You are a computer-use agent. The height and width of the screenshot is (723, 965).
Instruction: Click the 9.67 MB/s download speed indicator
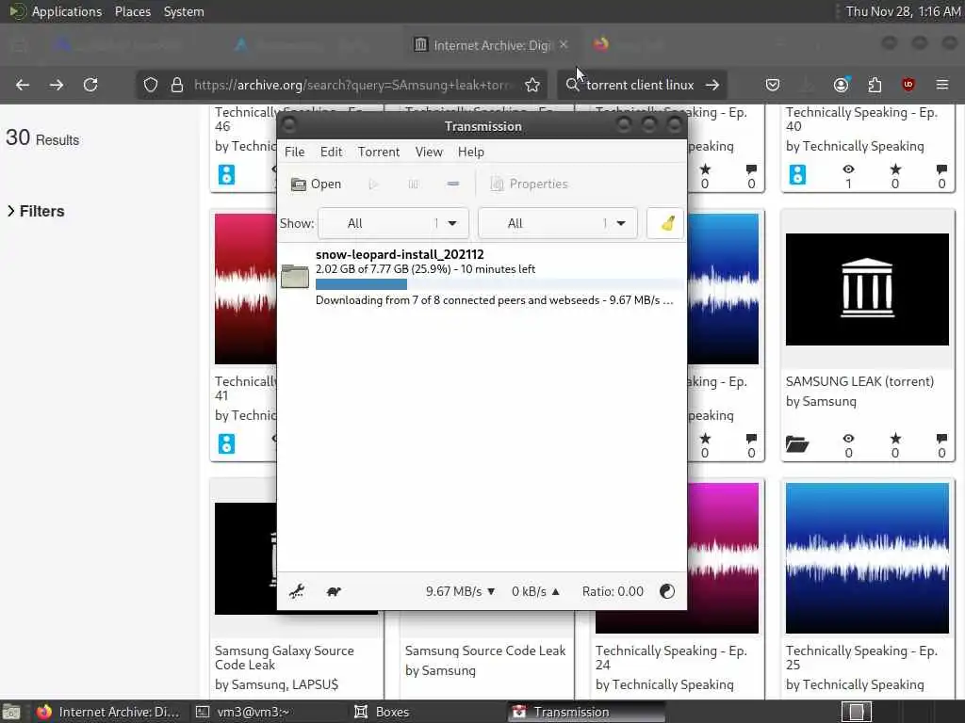click(x=460, y=591)
